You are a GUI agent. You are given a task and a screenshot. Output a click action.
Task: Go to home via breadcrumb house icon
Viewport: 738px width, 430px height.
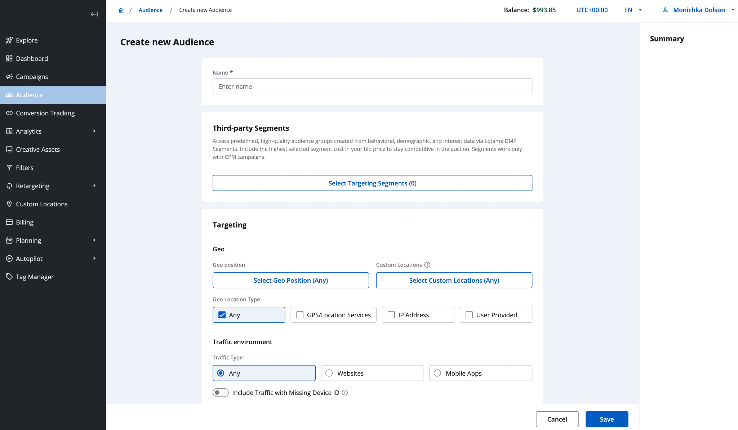click(121, 10)
